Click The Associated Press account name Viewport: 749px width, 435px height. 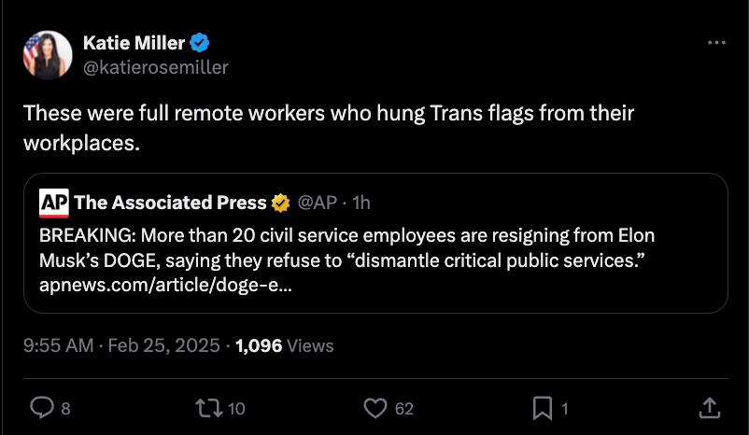(170, 203)
